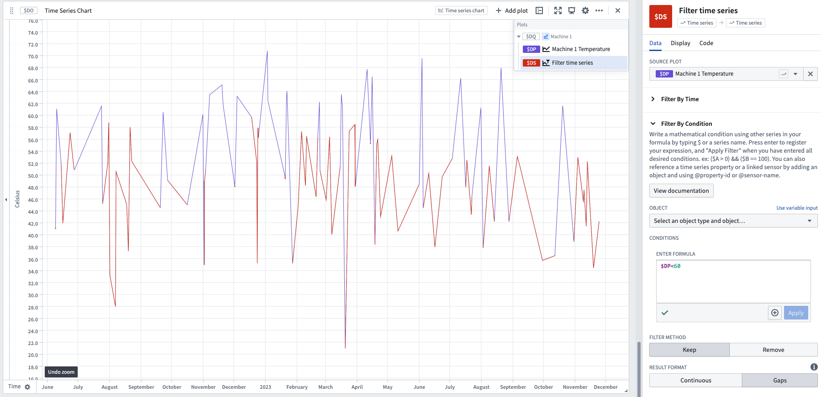The width and height of the screenshot is (821, 397).
Task: Select the Keep filter method
Action: (689, 350)
